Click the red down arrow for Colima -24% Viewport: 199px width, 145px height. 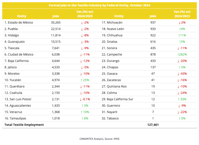pos(178,93)
